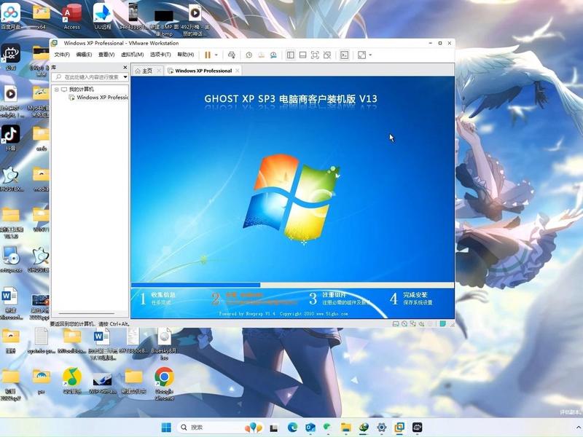Open Task View from the taskbar
The width and height of the screenshot is (583, 437).
click(x=274, y=428)
